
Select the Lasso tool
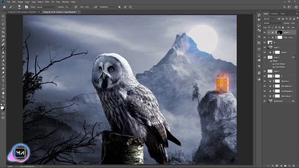click(x=3, y=24)
